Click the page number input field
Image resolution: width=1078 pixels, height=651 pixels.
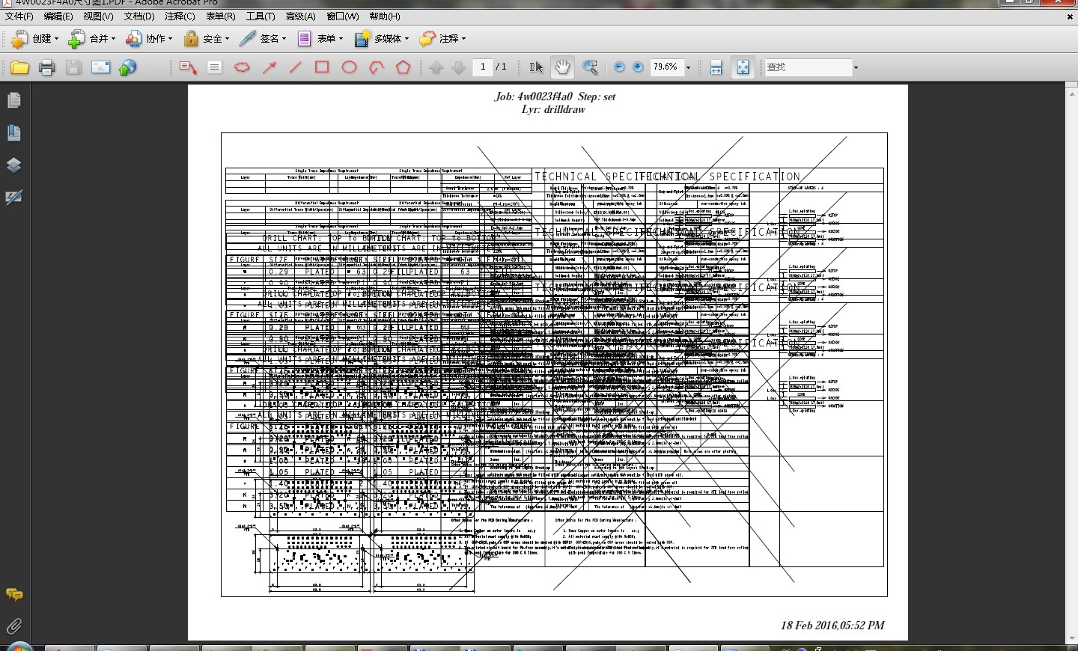(x=483, y=67)
